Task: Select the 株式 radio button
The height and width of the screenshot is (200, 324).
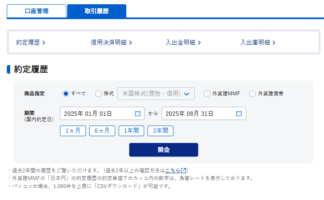Action: click(99, 94)
